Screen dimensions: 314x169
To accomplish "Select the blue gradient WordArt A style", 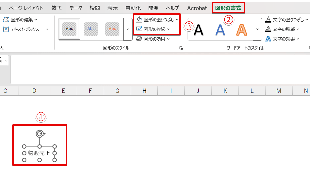I will (220, 30).
